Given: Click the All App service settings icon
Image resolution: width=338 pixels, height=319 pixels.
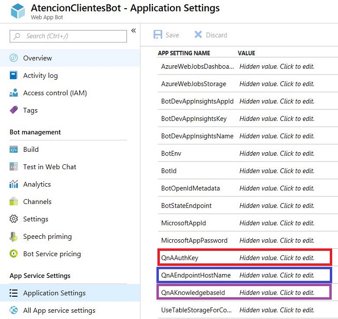Looking at the screenshot, I should (x=14, y=310).
